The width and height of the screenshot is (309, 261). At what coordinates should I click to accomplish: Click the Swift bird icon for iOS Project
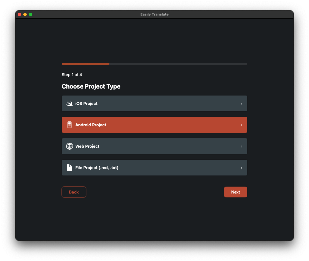click(69, 104)
